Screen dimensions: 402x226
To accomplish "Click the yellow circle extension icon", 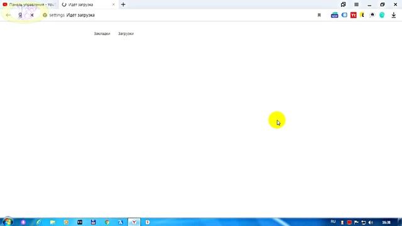I will point(362,15).
